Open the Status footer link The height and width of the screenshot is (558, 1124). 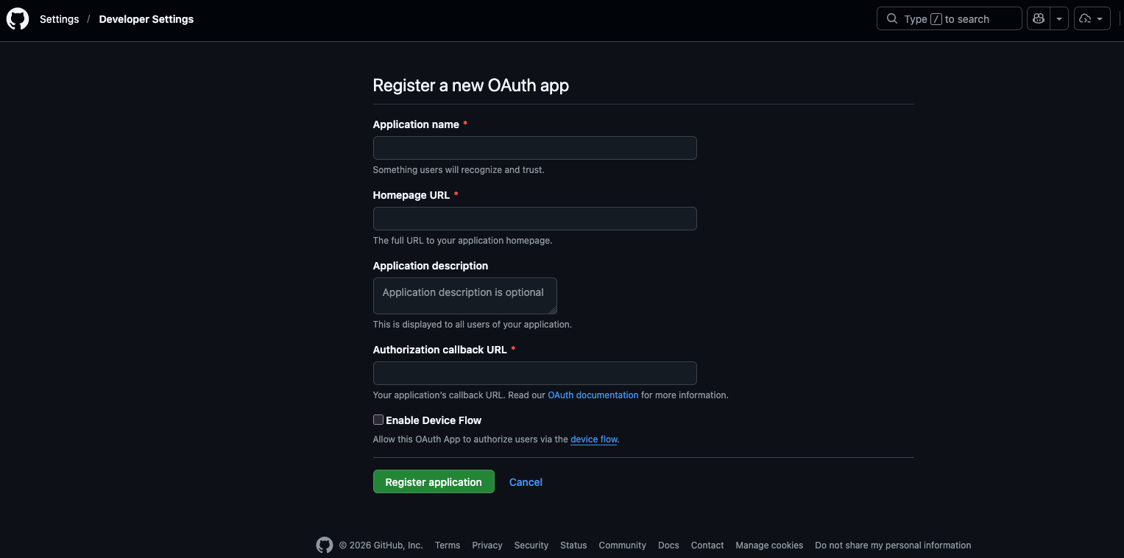click(x=573, y=545)
